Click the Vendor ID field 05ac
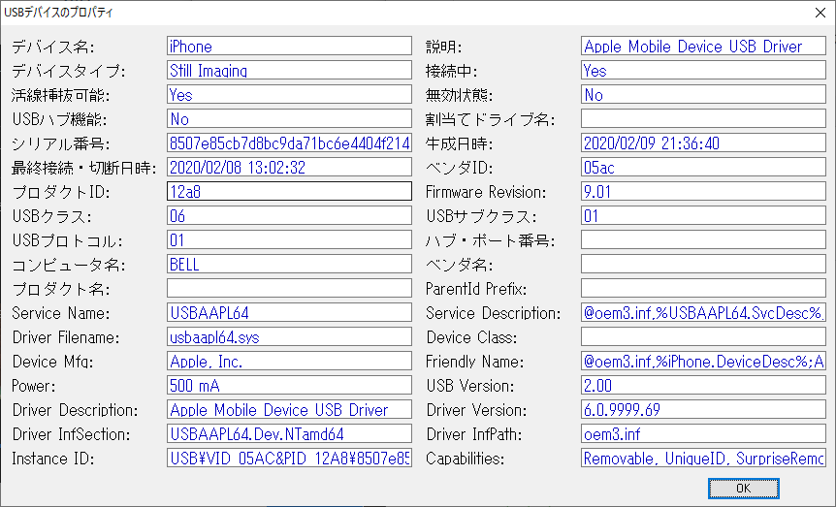The image size is (836, 507). pos(703,167)
